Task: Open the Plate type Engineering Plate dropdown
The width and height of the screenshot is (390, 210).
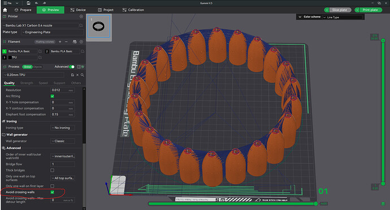Action: [x=53, y=32]
